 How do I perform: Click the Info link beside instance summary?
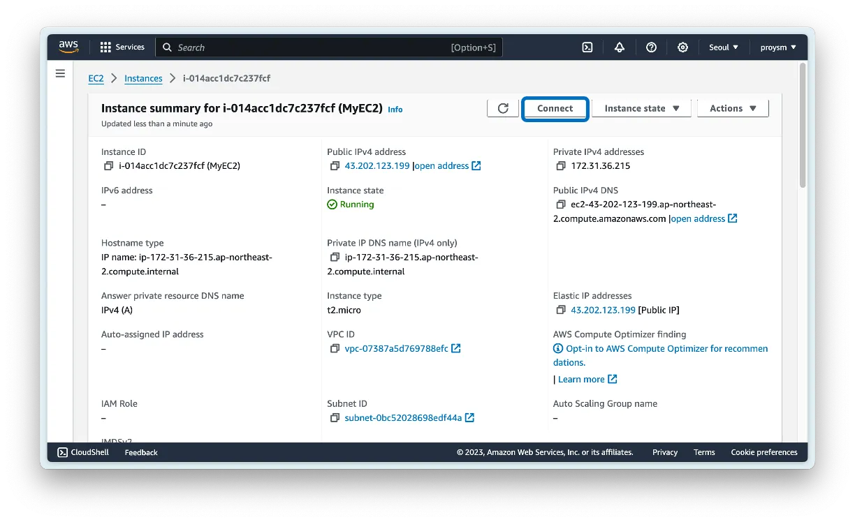pyautogui.click(x=395, y=109)
